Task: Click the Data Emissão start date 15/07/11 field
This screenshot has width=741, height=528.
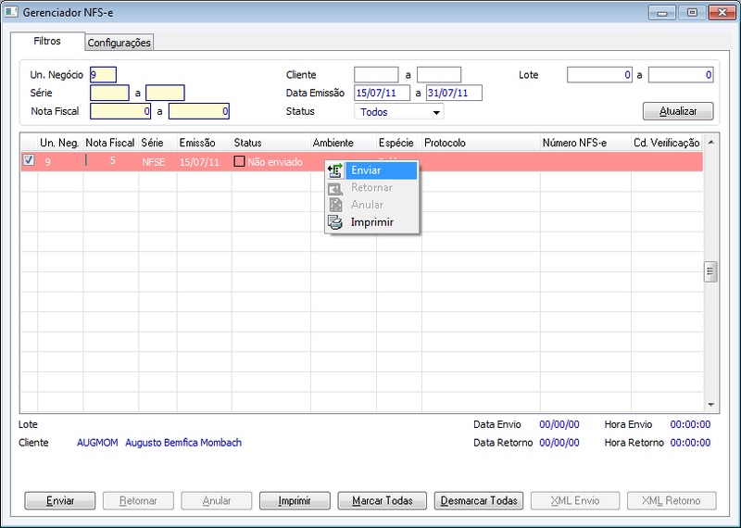Action: 382,93
